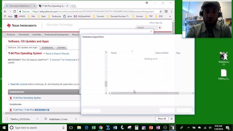Open Word from taskbar
This screenshot has width=233, height=131.
click(115, 128)
